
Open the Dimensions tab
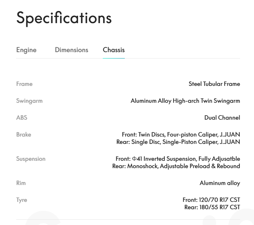tap(72, 50)
